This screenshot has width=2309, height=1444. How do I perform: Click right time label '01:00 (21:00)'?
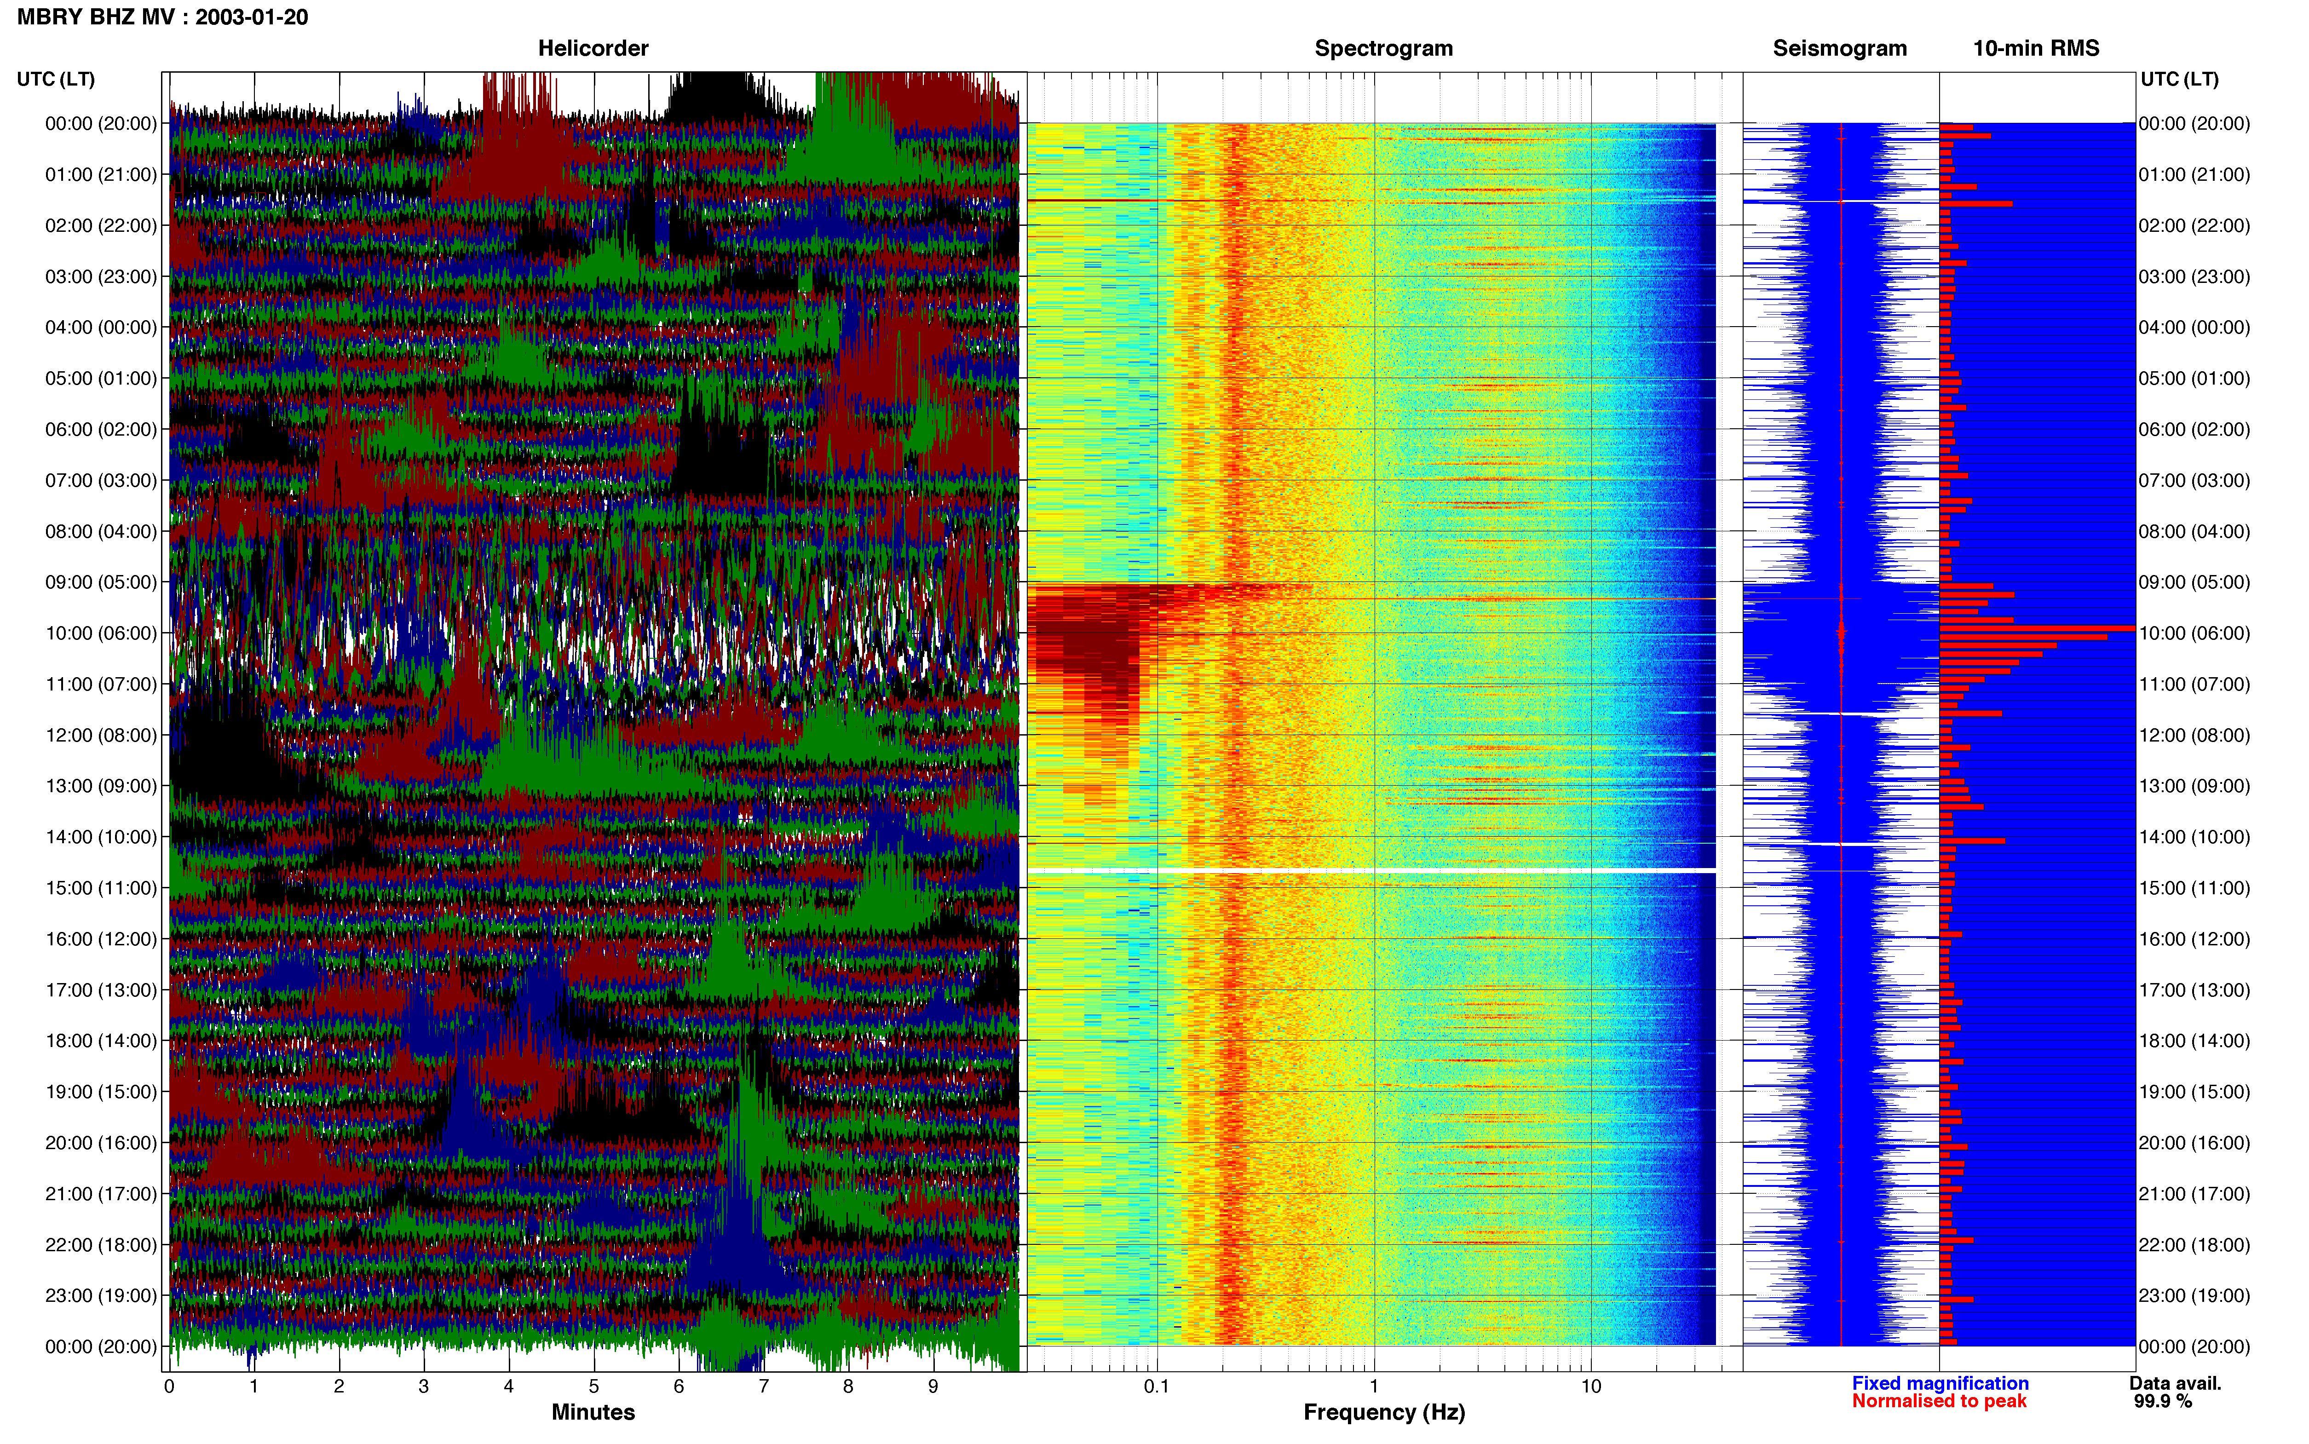(x=2194, y=175)
